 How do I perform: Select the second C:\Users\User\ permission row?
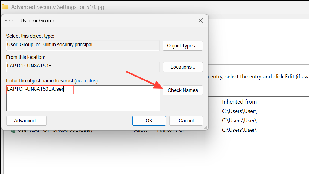[x=239, y=121]
